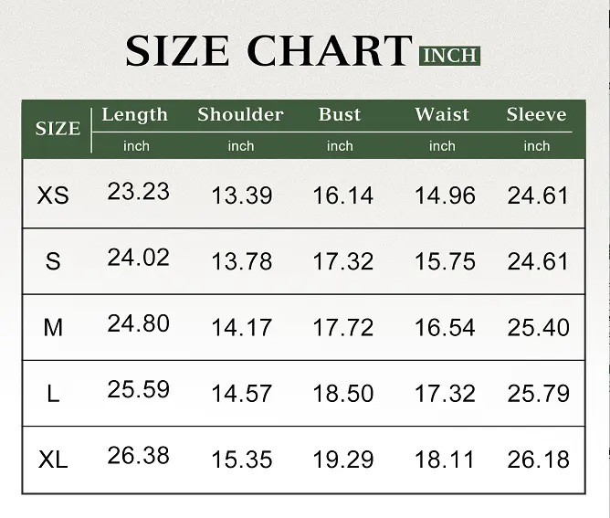Click the M size row label

tap(53, 327)
